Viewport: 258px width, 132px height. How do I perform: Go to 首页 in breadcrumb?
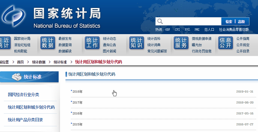point(20,62)
